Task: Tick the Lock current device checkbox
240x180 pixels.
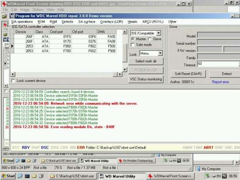Action: (14, 81)
